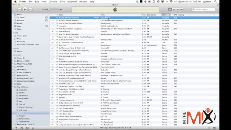Click the Next track fast-forward button
The image size is (231, 130).
[30, 9]
